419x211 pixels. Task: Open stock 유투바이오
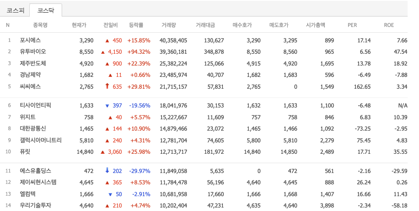33,52
